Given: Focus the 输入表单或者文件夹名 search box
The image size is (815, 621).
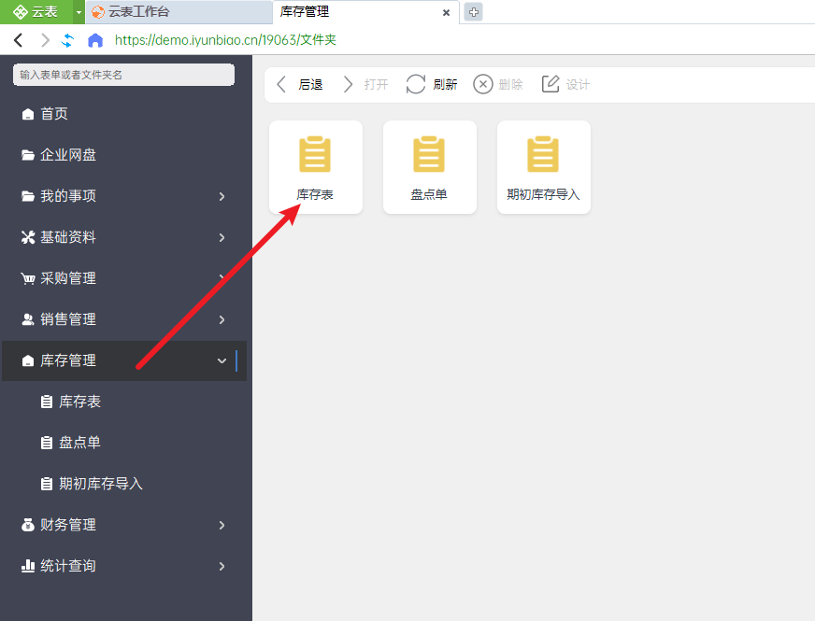Looking at the screenshot, I should [123, 75].
